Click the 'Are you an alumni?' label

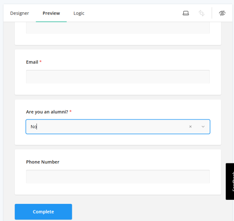pos(47,112)
